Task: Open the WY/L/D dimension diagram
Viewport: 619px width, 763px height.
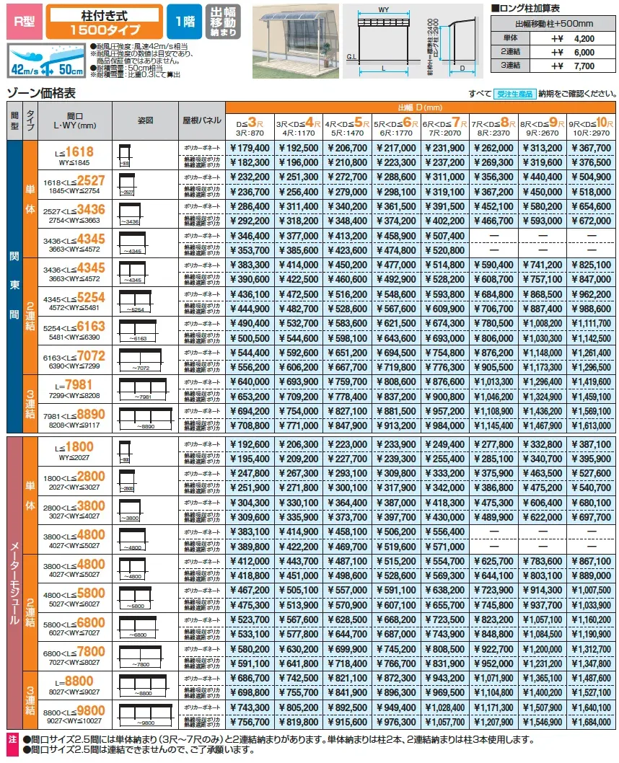Action: 413,41
